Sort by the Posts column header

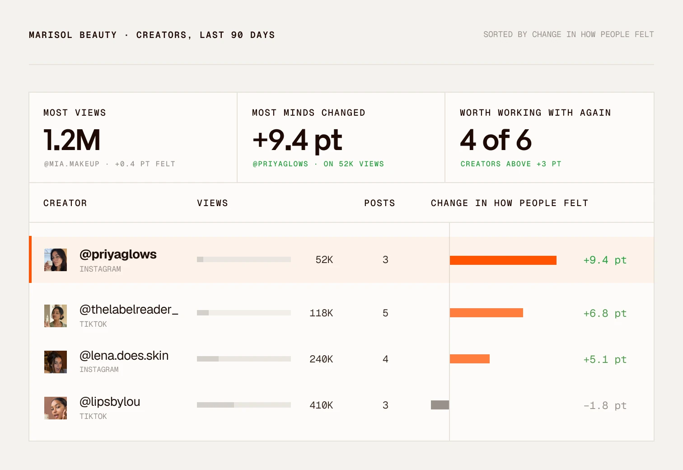click(x=379, y=203)
